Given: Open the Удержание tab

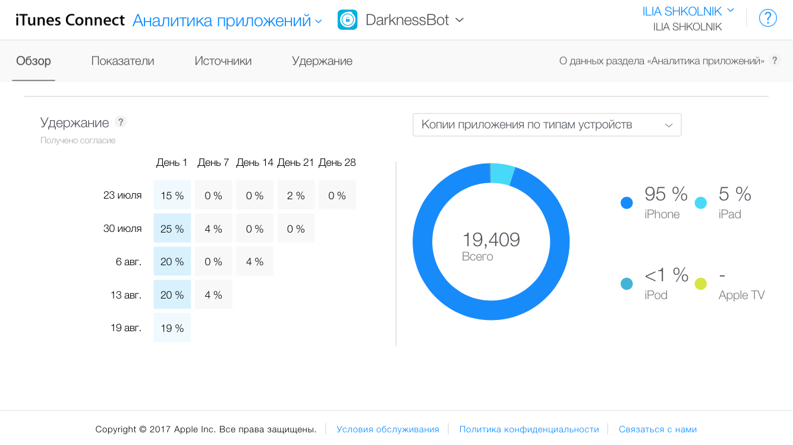Looking at the screenshot, I should click(322, 61).
